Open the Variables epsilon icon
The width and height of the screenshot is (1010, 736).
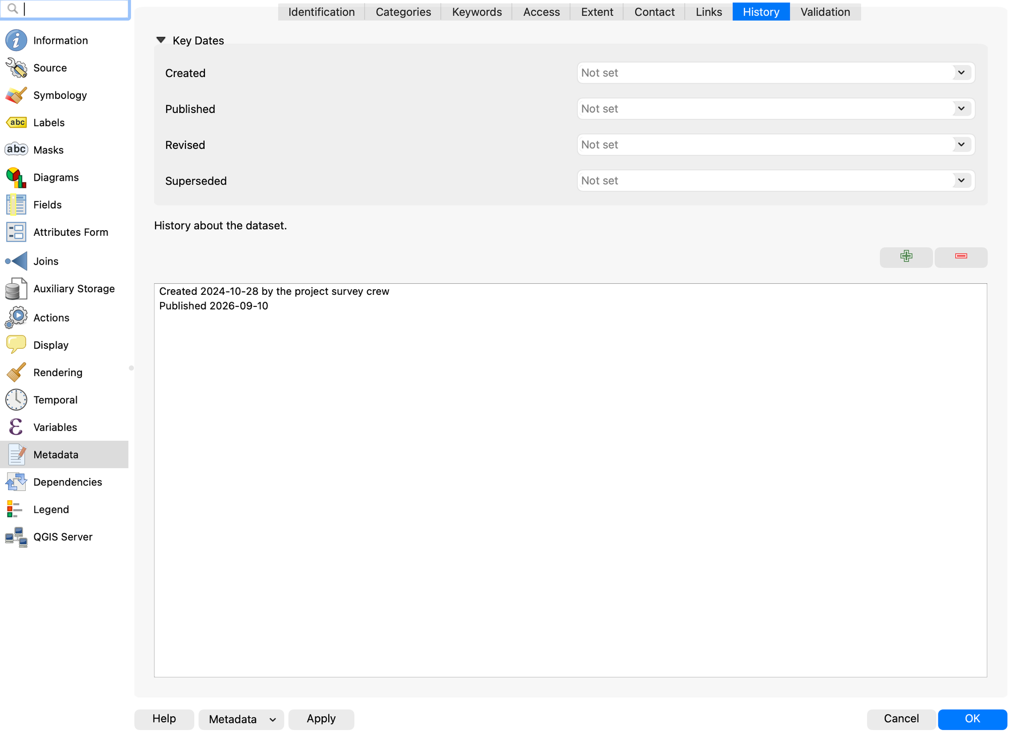(x=16, y=427)
